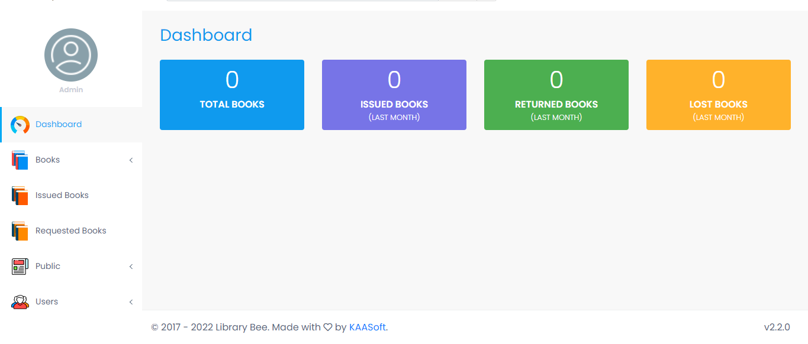Click the Public newspaper icon
808x344 pixels.
point(20,267)
